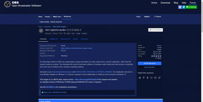Open Latest reviews sub-navigation link

pos(44,22)
